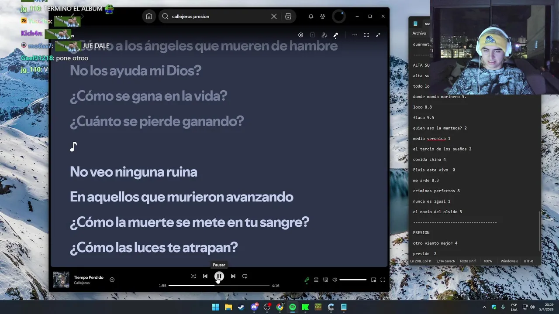Open the Tiempo Perdido song title link
Image resolution: width=559 pixels, height=314 pixels.
(89, 277)
